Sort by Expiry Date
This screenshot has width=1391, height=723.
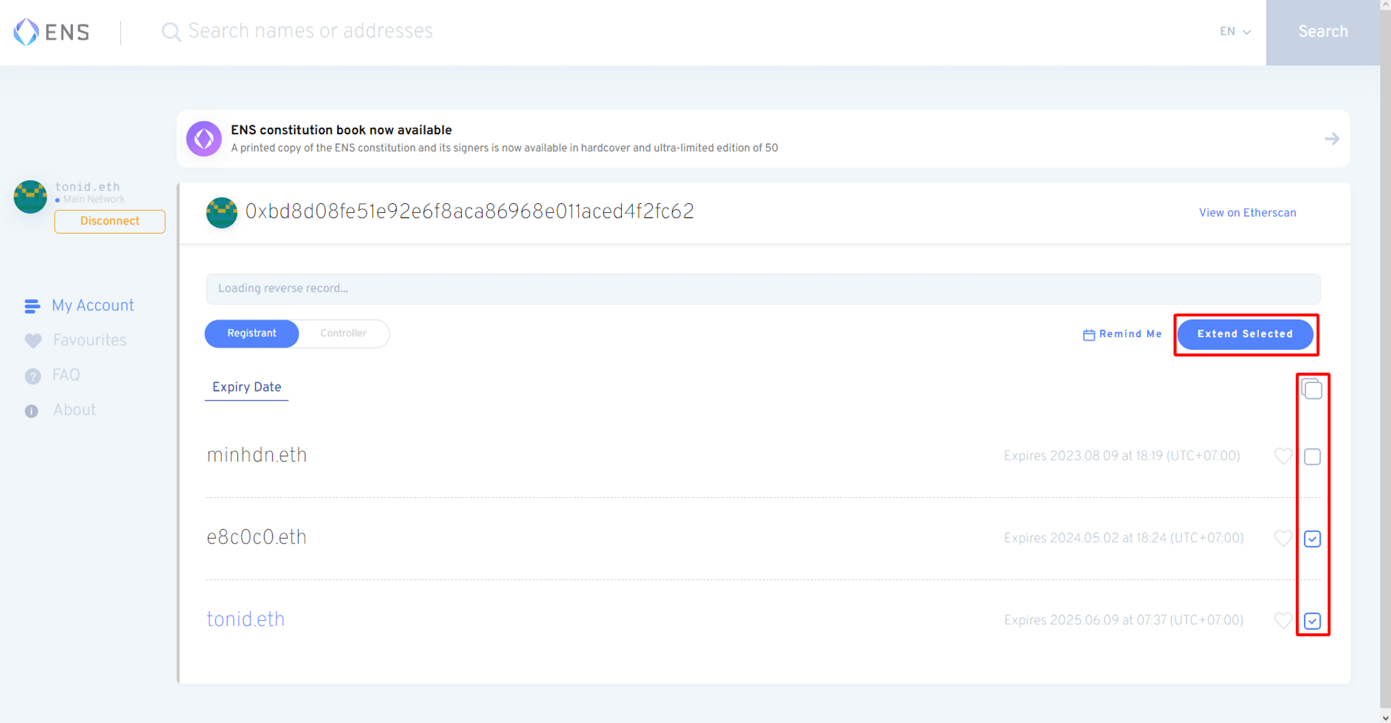tap(246, 387)
